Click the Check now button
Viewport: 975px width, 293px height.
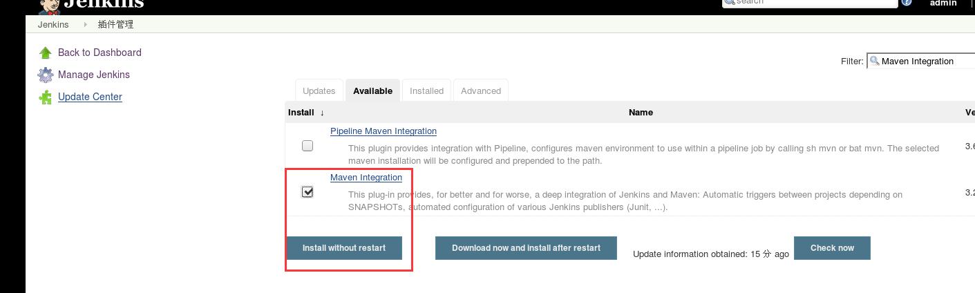tap(832, 247)
